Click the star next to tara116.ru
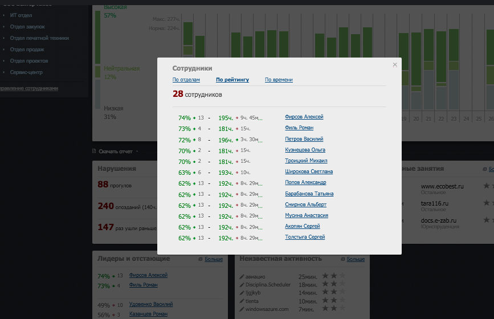Viewport: 494px width, 319px height. pyautogui.click(x=487, y=203)
